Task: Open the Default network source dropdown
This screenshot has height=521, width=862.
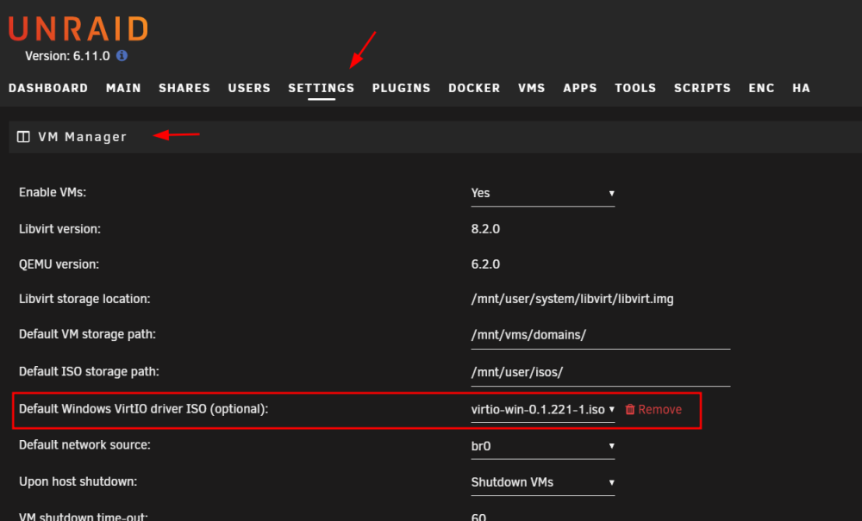Action: 542,446
